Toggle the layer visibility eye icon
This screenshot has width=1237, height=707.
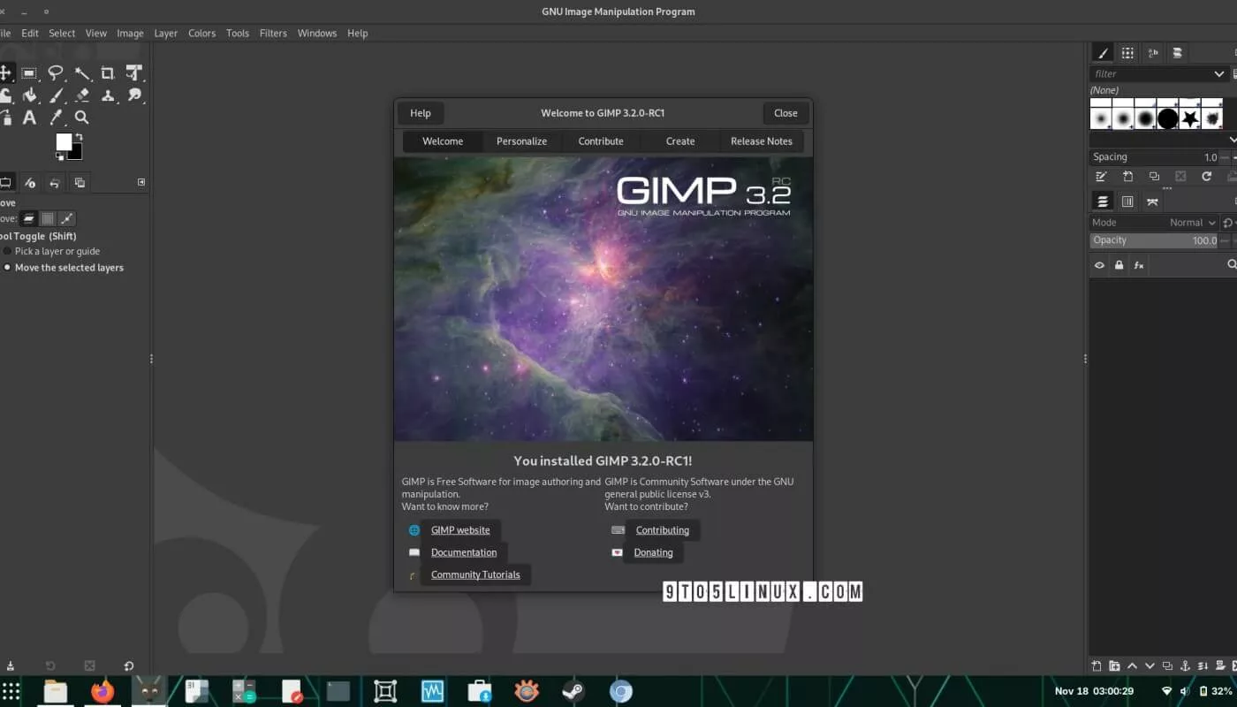[x=1099, y=265]
